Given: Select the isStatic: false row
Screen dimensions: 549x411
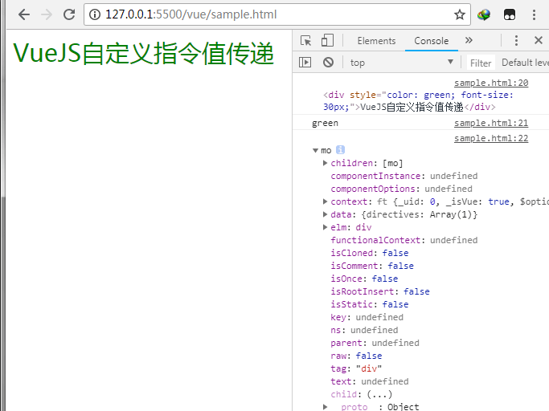Looking at the screenshot, I should click(x=370, y=305).
